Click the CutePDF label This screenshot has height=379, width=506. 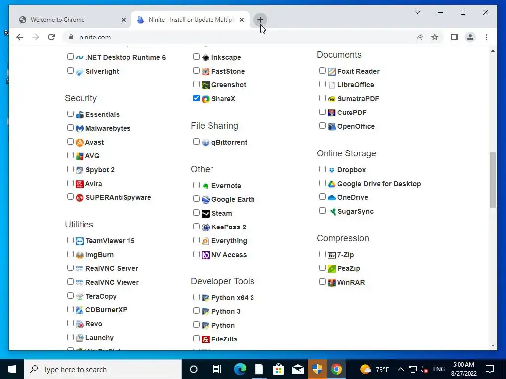(x=352, y=113)
